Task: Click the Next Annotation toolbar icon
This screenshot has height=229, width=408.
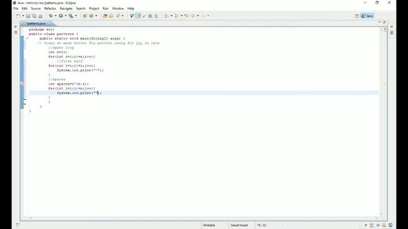Action: tap(166, 16)
